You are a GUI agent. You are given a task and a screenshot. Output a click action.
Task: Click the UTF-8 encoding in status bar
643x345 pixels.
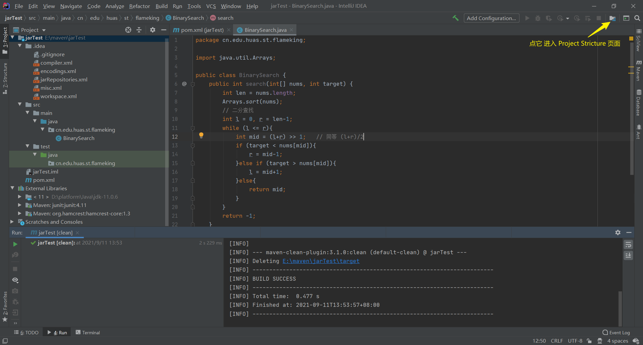click(575, 341)
